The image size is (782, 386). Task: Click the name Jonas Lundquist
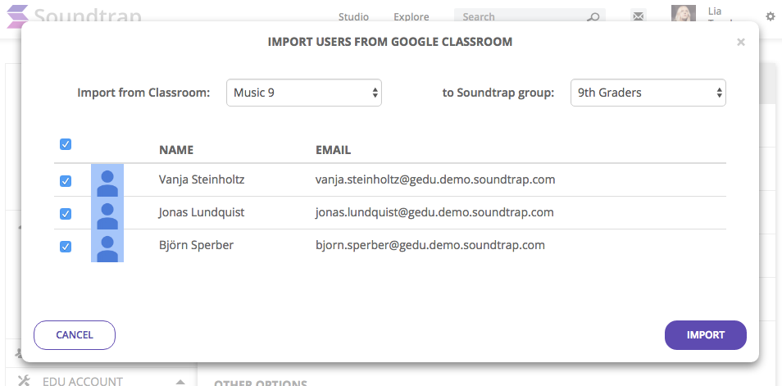click(202, 212)
